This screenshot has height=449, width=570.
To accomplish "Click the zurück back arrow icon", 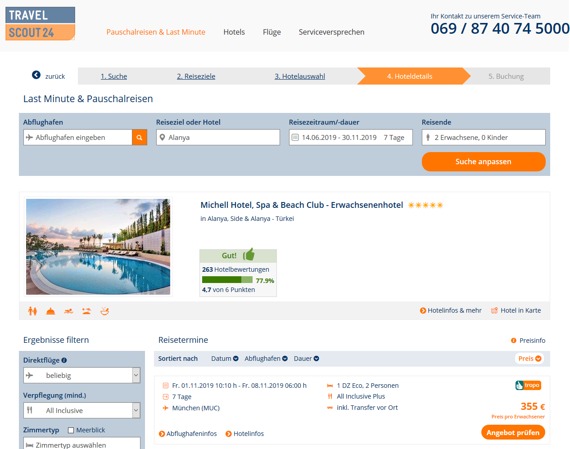I will [x=36, y=75].
